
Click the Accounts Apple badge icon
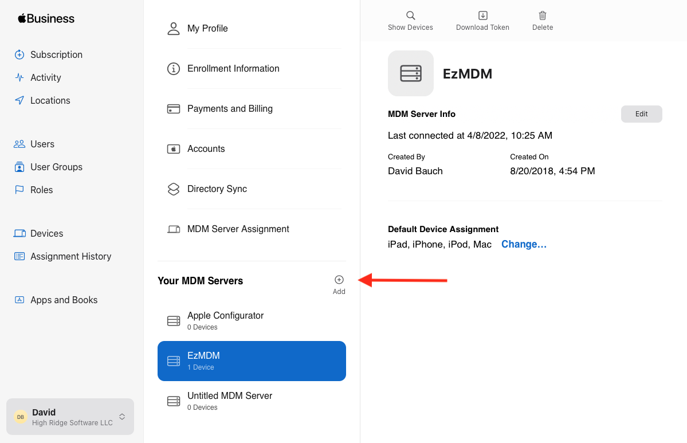tap(174, 149)
